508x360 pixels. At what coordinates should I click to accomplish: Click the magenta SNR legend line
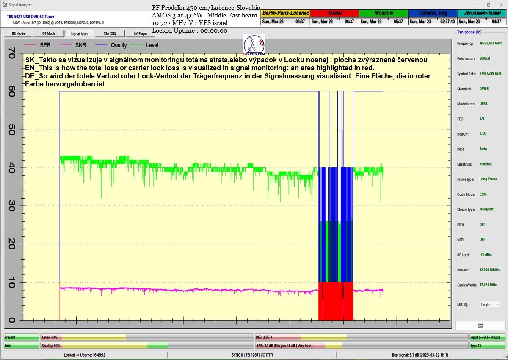click(66, 45)
